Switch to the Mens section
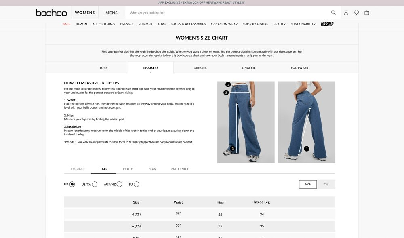 [x=112, y=13]
